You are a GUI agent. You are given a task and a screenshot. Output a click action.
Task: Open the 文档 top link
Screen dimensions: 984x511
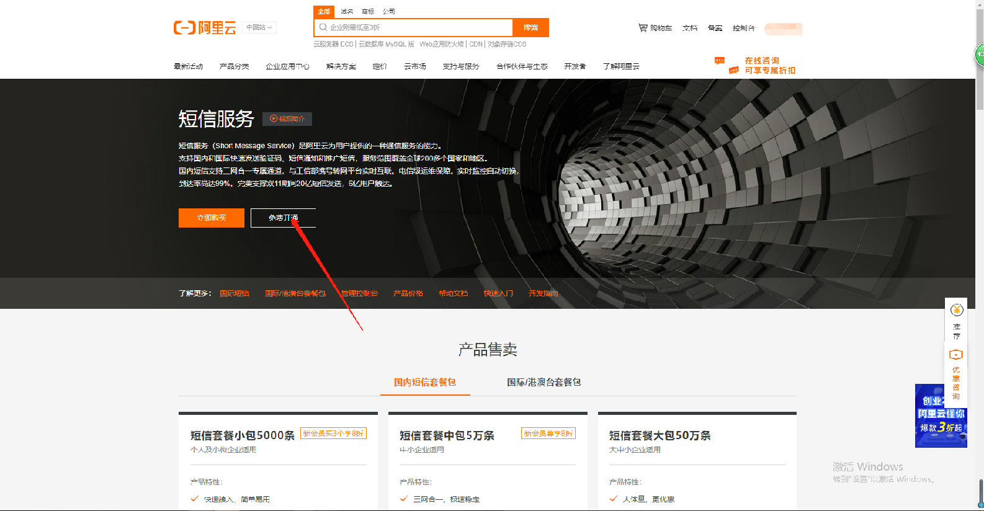(x=690, y=28)
